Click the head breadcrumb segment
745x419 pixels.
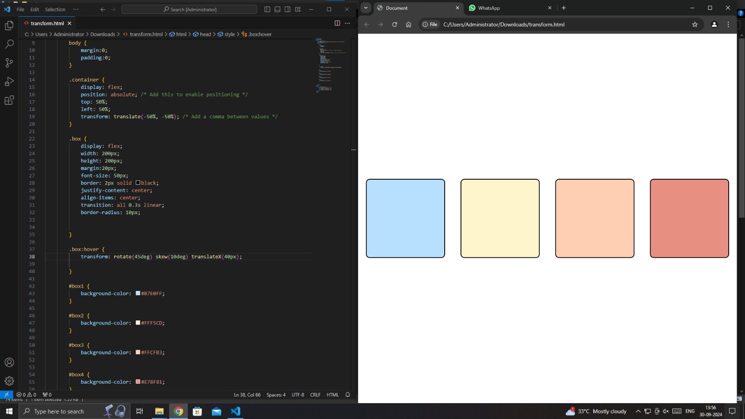click(202, 34)
